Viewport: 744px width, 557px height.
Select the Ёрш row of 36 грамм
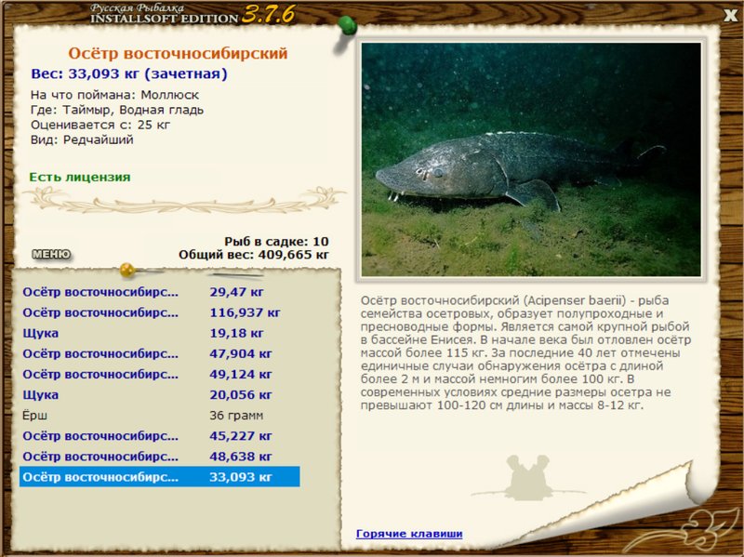(159, 416)
